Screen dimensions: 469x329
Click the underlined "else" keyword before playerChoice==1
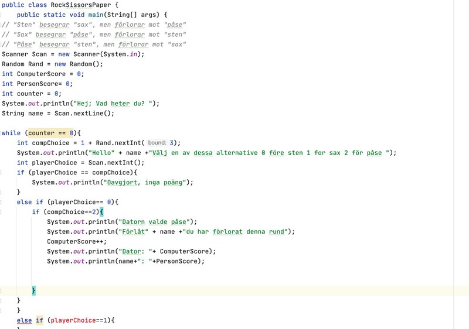[24, 321]
